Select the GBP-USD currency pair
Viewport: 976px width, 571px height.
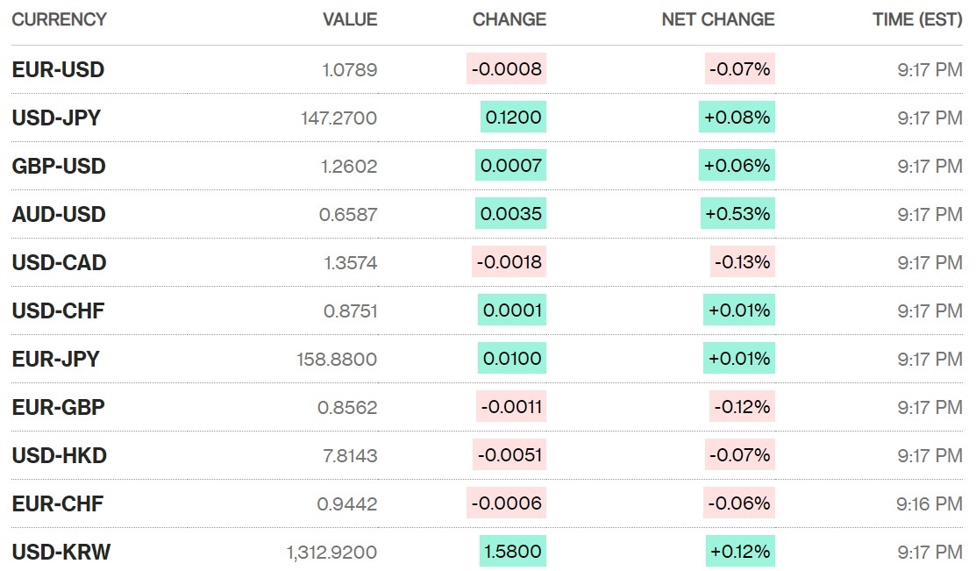59,166
